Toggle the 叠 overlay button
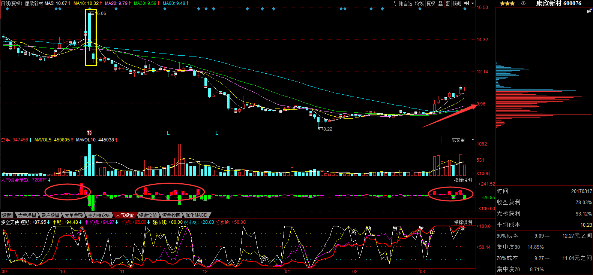This screenshot has width=593, height=275. [x=440, y=3]
